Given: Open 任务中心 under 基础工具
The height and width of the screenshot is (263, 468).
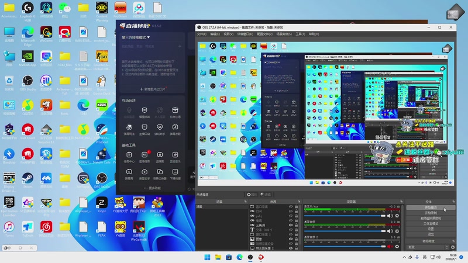Looking at the screenshot, I should (x=129, y=157).
